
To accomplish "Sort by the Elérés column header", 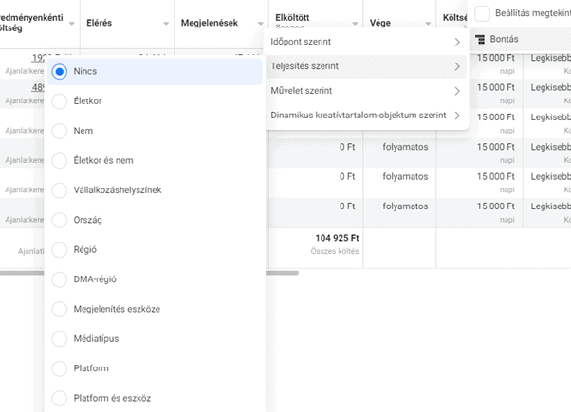I will tap(99, 23).
